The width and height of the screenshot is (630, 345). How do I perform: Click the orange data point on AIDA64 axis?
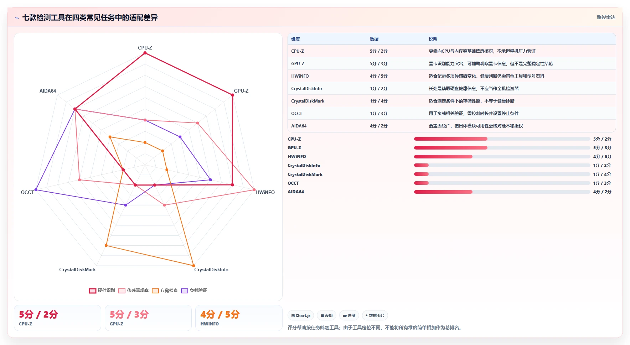(110, 137)
